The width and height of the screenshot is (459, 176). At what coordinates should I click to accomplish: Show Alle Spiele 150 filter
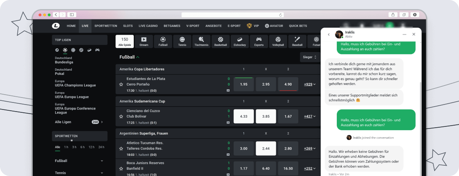[125, 41]
